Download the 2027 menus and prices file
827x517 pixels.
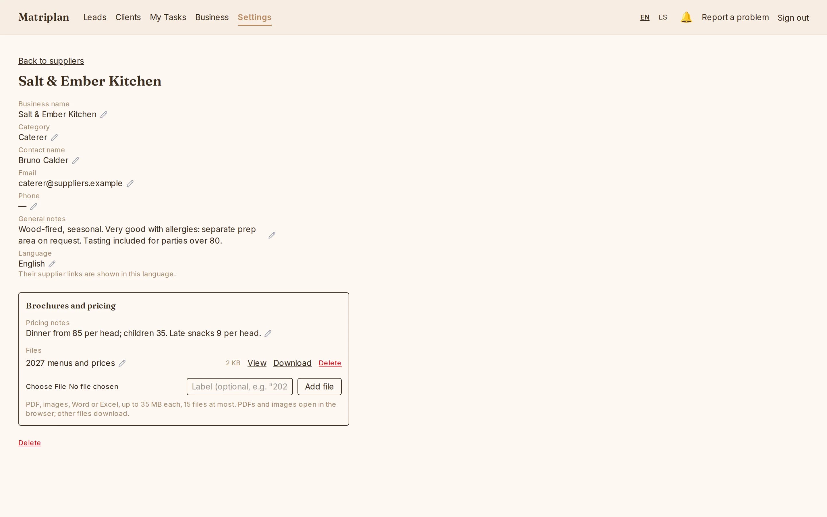coord(292,363)
